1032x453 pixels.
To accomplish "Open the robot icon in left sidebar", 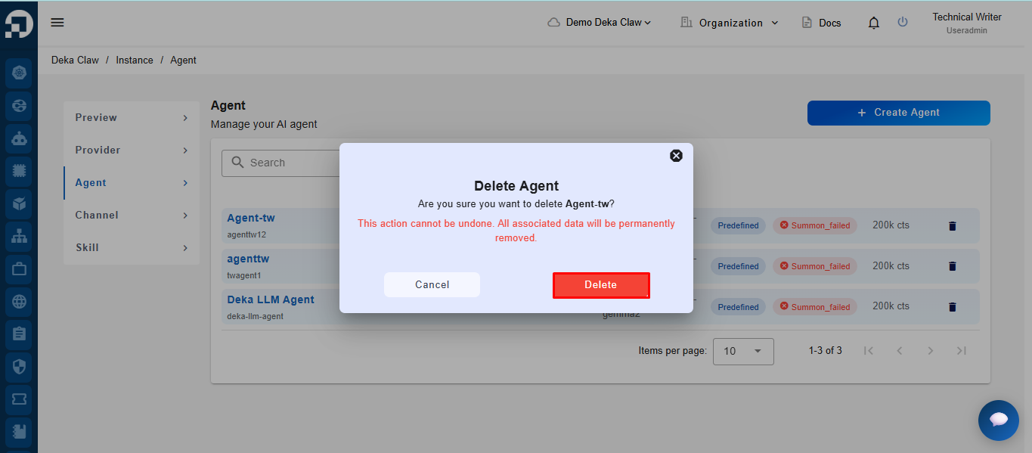I will pyautogui.click(x=19, y=138).
